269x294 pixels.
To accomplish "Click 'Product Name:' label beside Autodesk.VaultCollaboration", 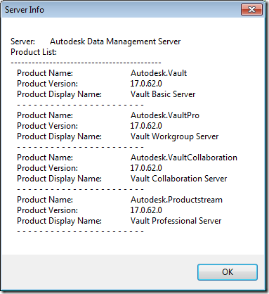I will pos(45,158).
